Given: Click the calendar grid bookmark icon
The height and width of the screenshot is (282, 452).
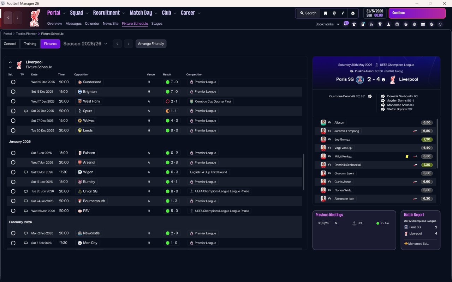Looking at the screenshot, I should pos(423,24).
